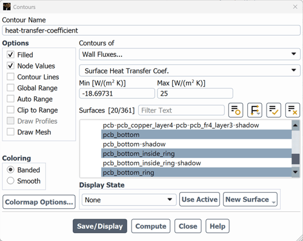Viewport: 303px width, 241px height.
Task: Deselect all shown surfaces icon
Action: click(293, 110)
